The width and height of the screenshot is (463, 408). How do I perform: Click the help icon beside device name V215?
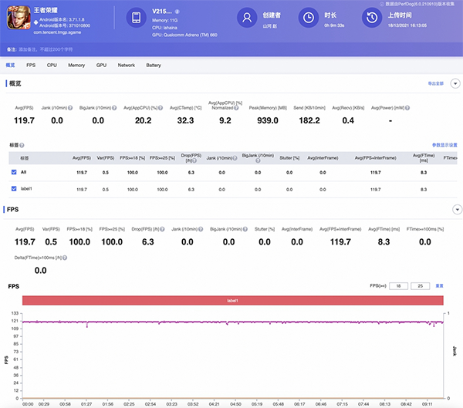pos(177,12)
